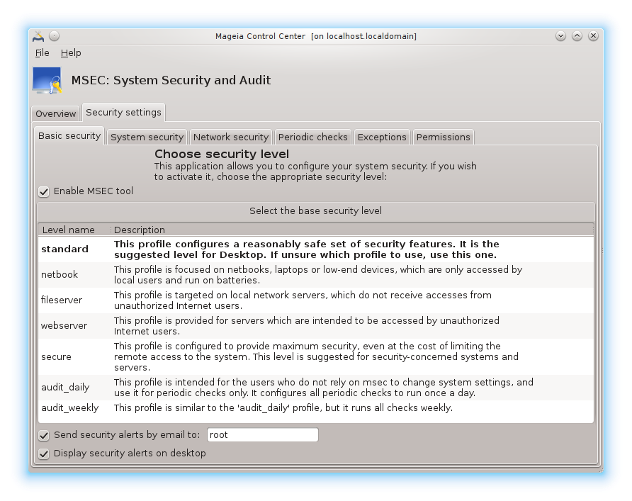Click the MSEC security monitor icon

[47, 81]
